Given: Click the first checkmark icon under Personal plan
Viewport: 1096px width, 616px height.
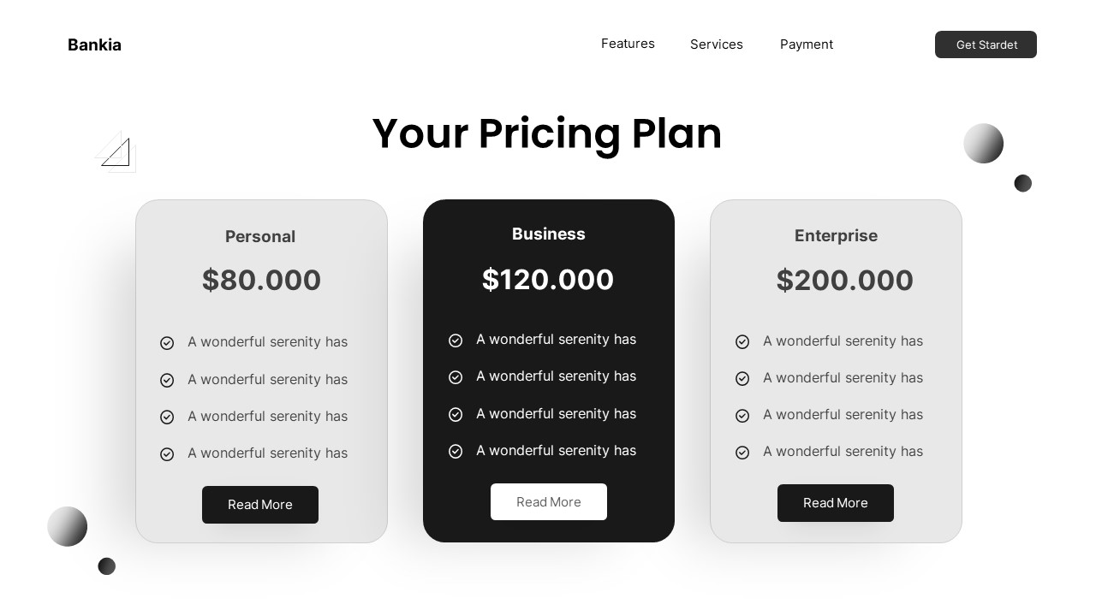Looking at the screenshot, I should (x=167, y=343).
